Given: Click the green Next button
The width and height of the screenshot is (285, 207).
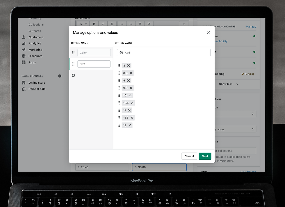Looking at the screenshot, I should [205, 156].
